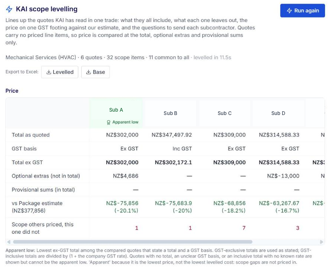Screen dimensions: 328x268
Task: Click the download icon on Levelled export
Action: (x=49, y=72)
